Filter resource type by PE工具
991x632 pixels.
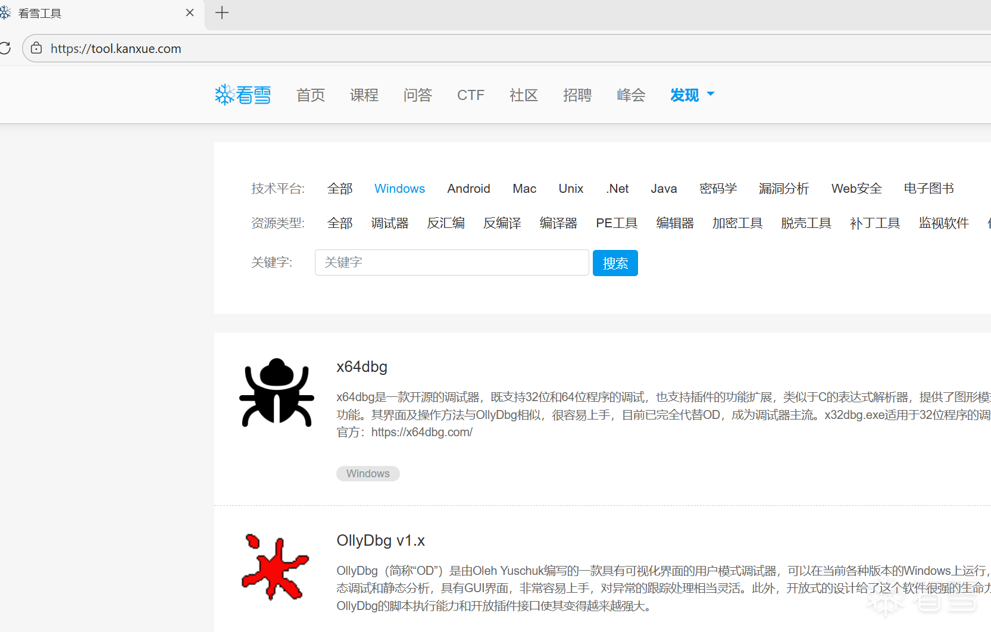click(x=617, y=223)
